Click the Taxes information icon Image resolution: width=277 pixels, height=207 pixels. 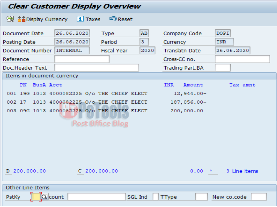(80, 19)
